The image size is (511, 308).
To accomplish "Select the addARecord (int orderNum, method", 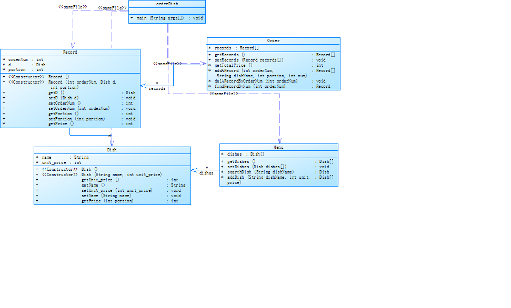I will pyautogui.click(x=272, y=73).
